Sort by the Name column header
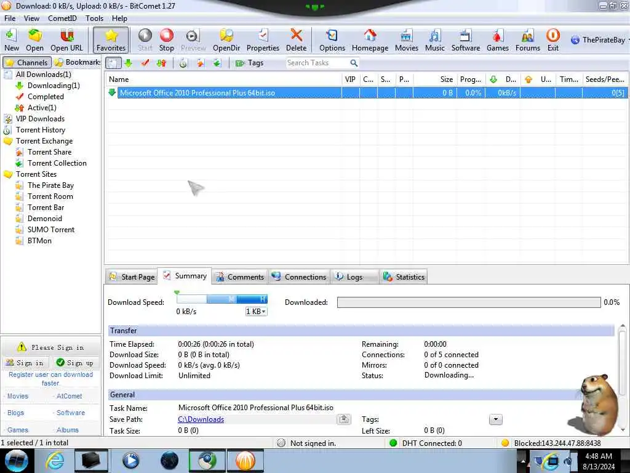Screen dimensions: 630x473 pyautogui.click(x=224, y=79)
